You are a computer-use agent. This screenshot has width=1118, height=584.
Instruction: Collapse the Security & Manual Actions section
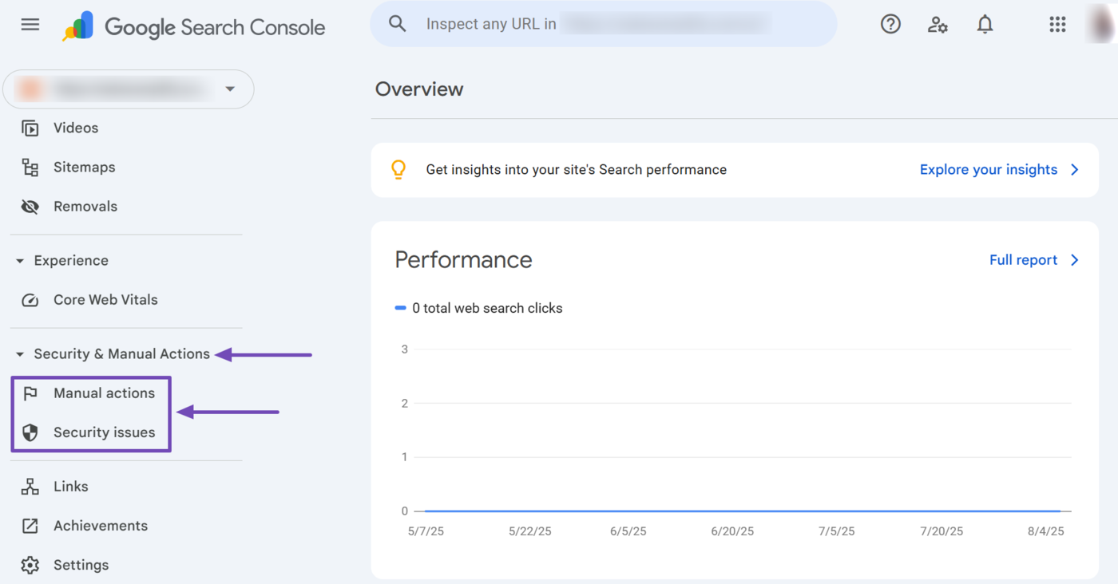coord(21,354)
